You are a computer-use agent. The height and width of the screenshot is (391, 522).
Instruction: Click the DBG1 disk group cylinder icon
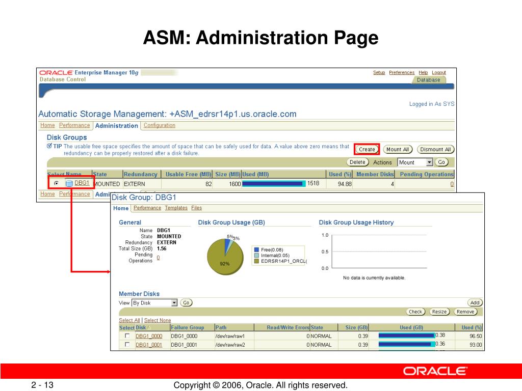coord(69,183)
